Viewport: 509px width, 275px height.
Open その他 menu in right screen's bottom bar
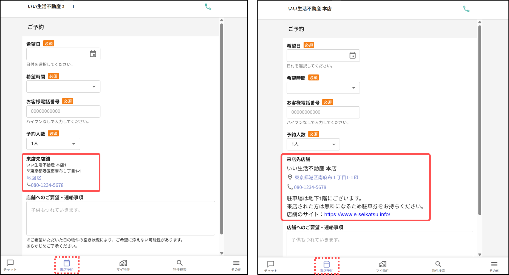494,267
